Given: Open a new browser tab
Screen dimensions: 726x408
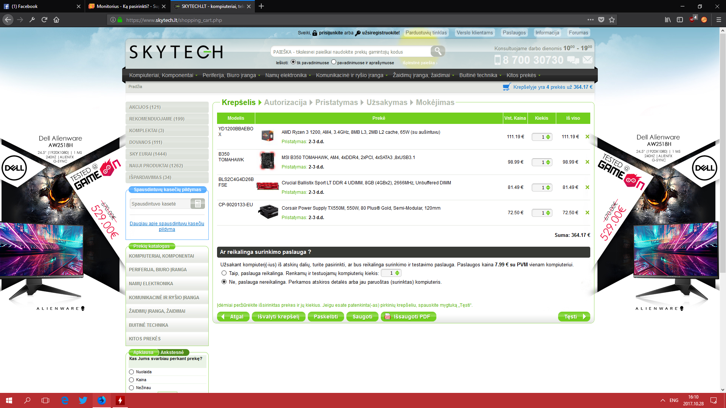Looking at the screenshot, I should tap(261, 6).
